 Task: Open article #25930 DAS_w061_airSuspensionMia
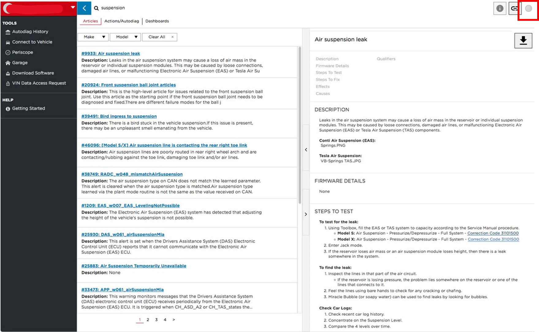[123, 235]
